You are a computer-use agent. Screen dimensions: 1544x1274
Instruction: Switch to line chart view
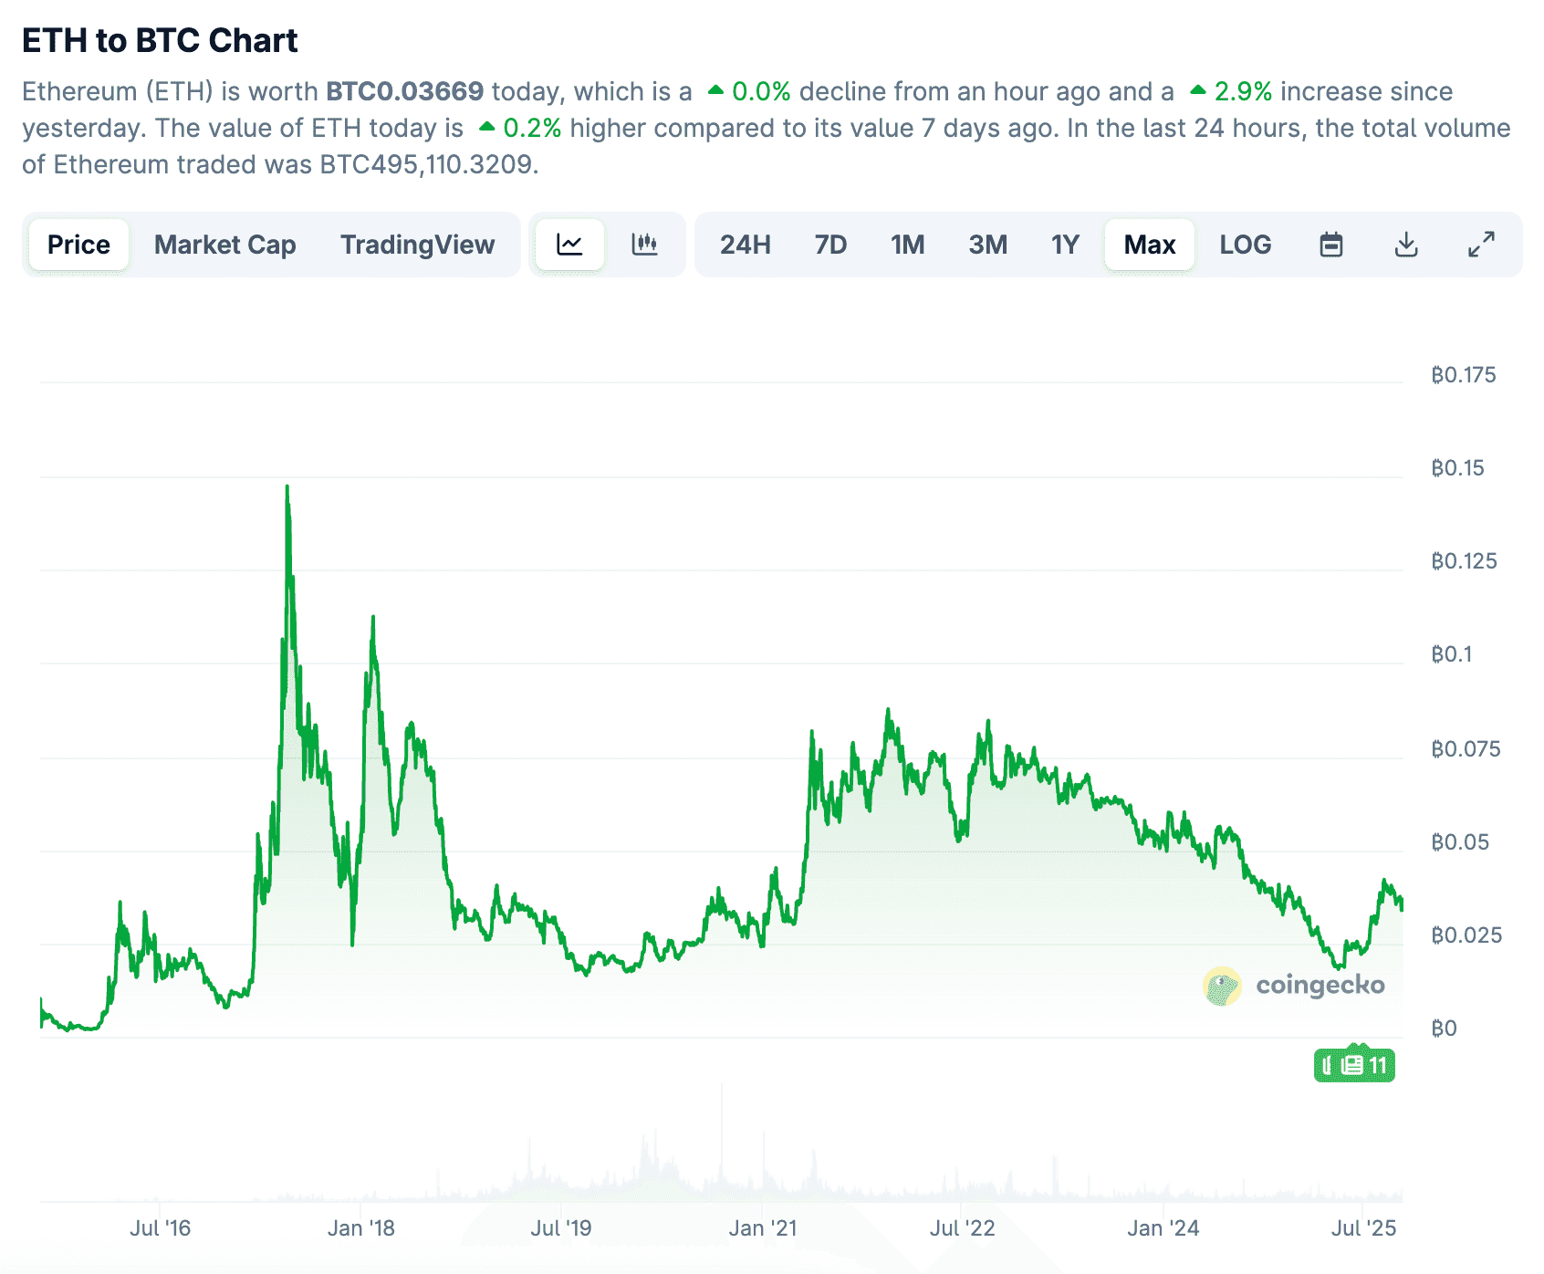click(569, 245)
